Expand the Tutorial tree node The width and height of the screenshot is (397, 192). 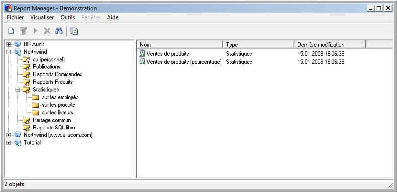point(9,143)
